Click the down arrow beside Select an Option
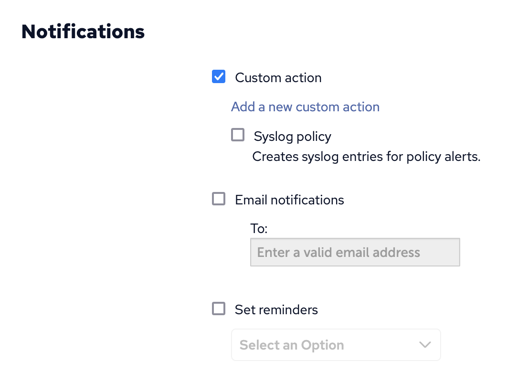This screenshot has height=383, width=507. pos(424,344)
